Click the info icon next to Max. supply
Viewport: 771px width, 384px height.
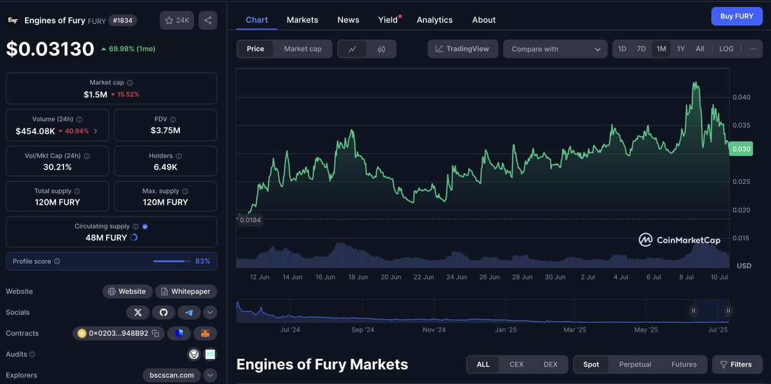(185, 191)
